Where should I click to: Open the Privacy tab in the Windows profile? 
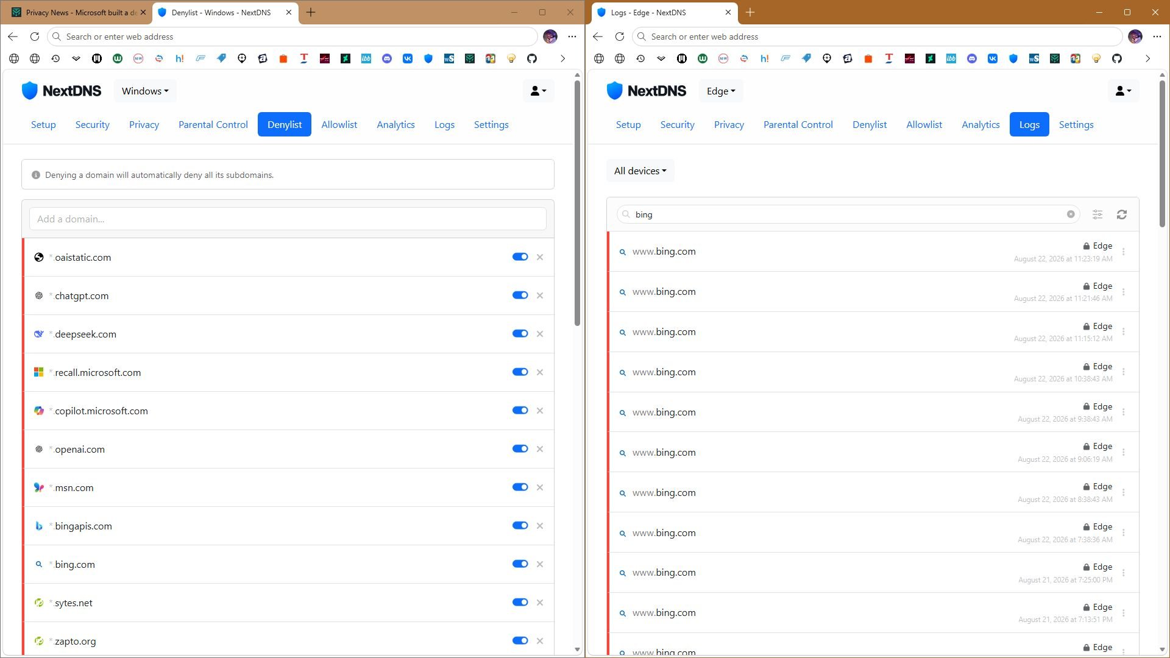pos(144,124)
